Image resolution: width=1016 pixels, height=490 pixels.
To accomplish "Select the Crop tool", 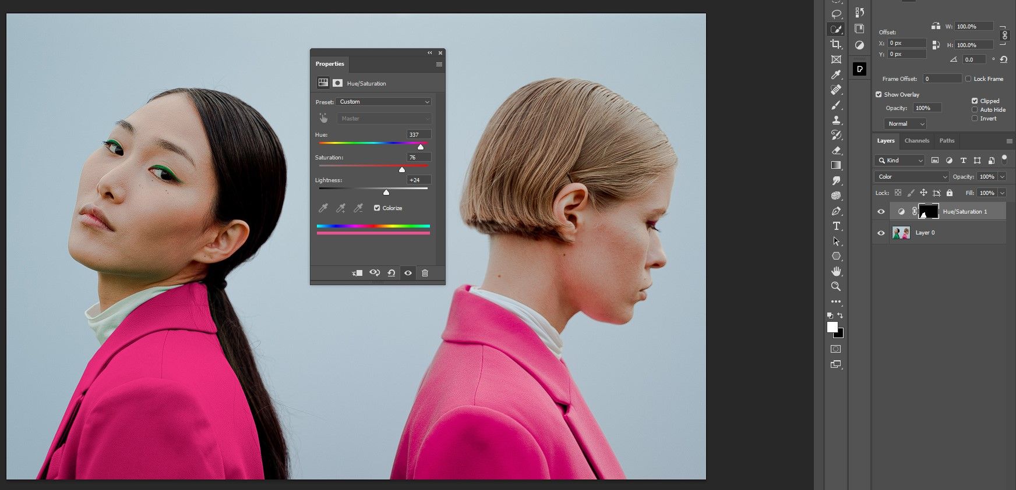I will pos(836,44).
